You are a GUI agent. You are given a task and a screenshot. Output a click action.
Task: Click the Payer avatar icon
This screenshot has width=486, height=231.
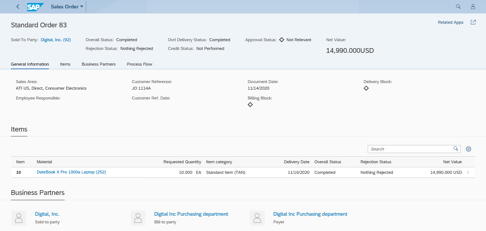pyautogui.click(x=257, y=218)
